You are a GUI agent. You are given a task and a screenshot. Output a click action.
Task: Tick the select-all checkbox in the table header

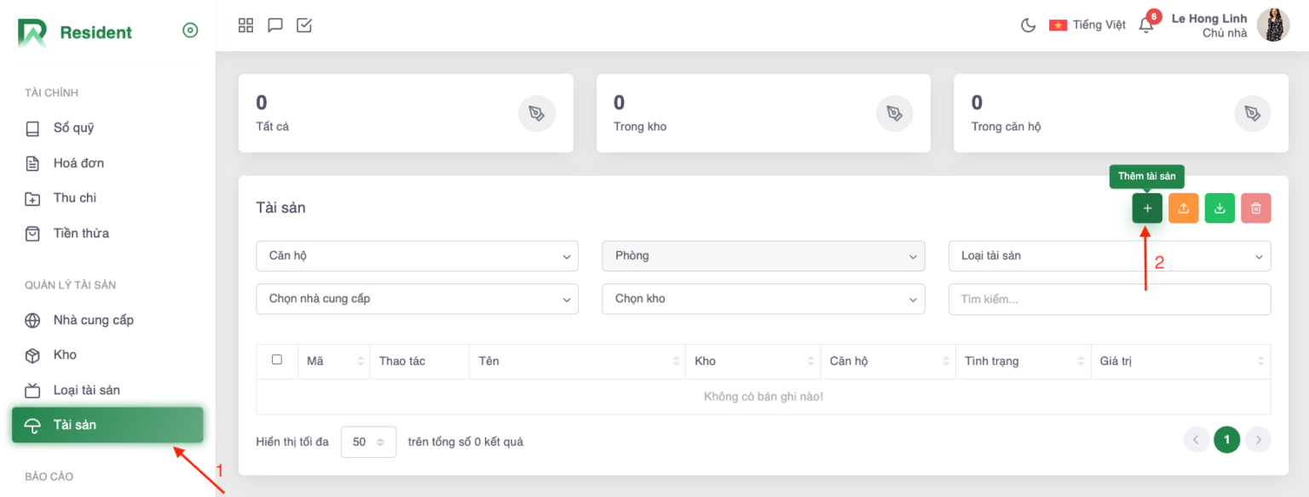(277, 360)
